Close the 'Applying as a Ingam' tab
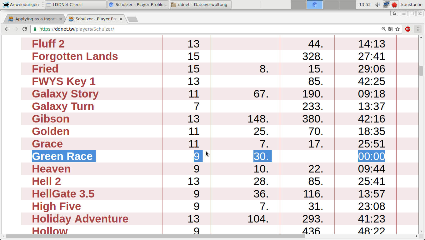Viewport: 425px width, 240px height. pos(61,19)
